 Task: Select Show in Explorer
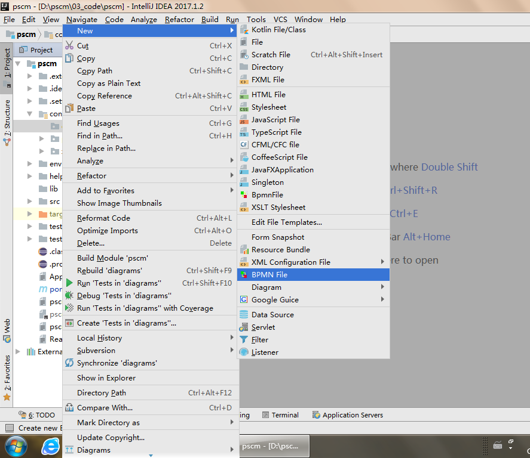click(x=151, y=377)
